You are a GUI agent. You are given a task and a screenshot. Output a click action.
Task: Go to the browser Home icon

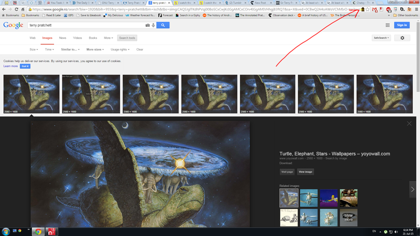23,9
